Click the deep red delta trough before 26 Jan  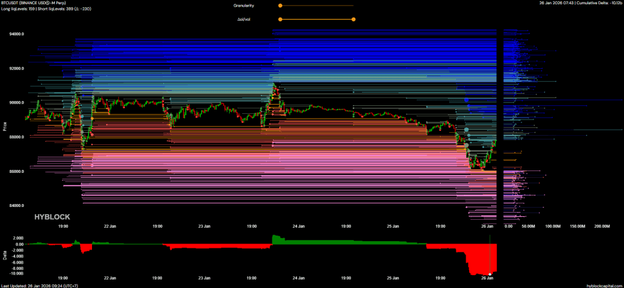click(x=478, y=265)
